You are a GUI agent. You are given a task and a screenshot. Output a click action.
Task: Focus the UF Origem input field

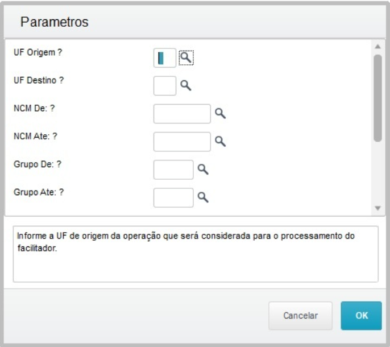pos(165,57)
